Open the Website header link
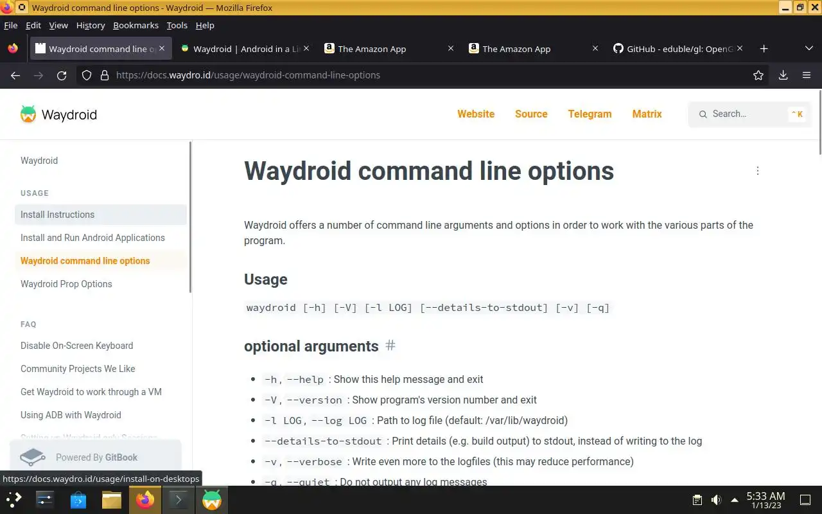The height and width of the screenshot is (514, 822). coord(476,114)
